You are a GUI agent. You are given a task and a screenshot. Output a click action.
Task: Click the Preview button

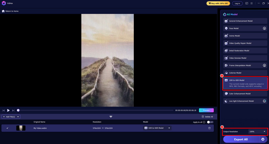[206, 111]
